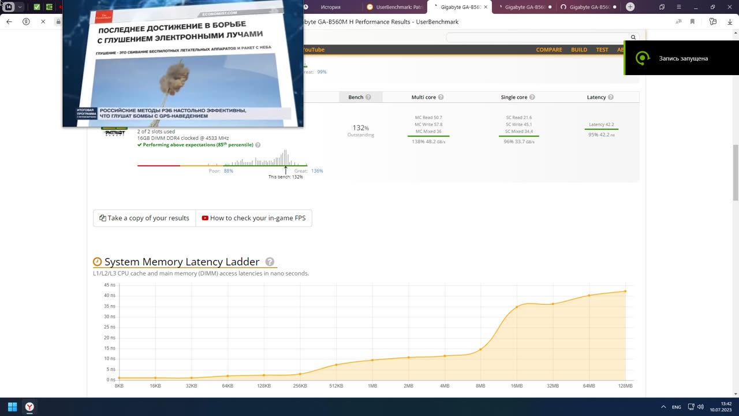This screenshot has height=416, width=739.
Task: Open a new browser tab
Action: pos(630,7)
